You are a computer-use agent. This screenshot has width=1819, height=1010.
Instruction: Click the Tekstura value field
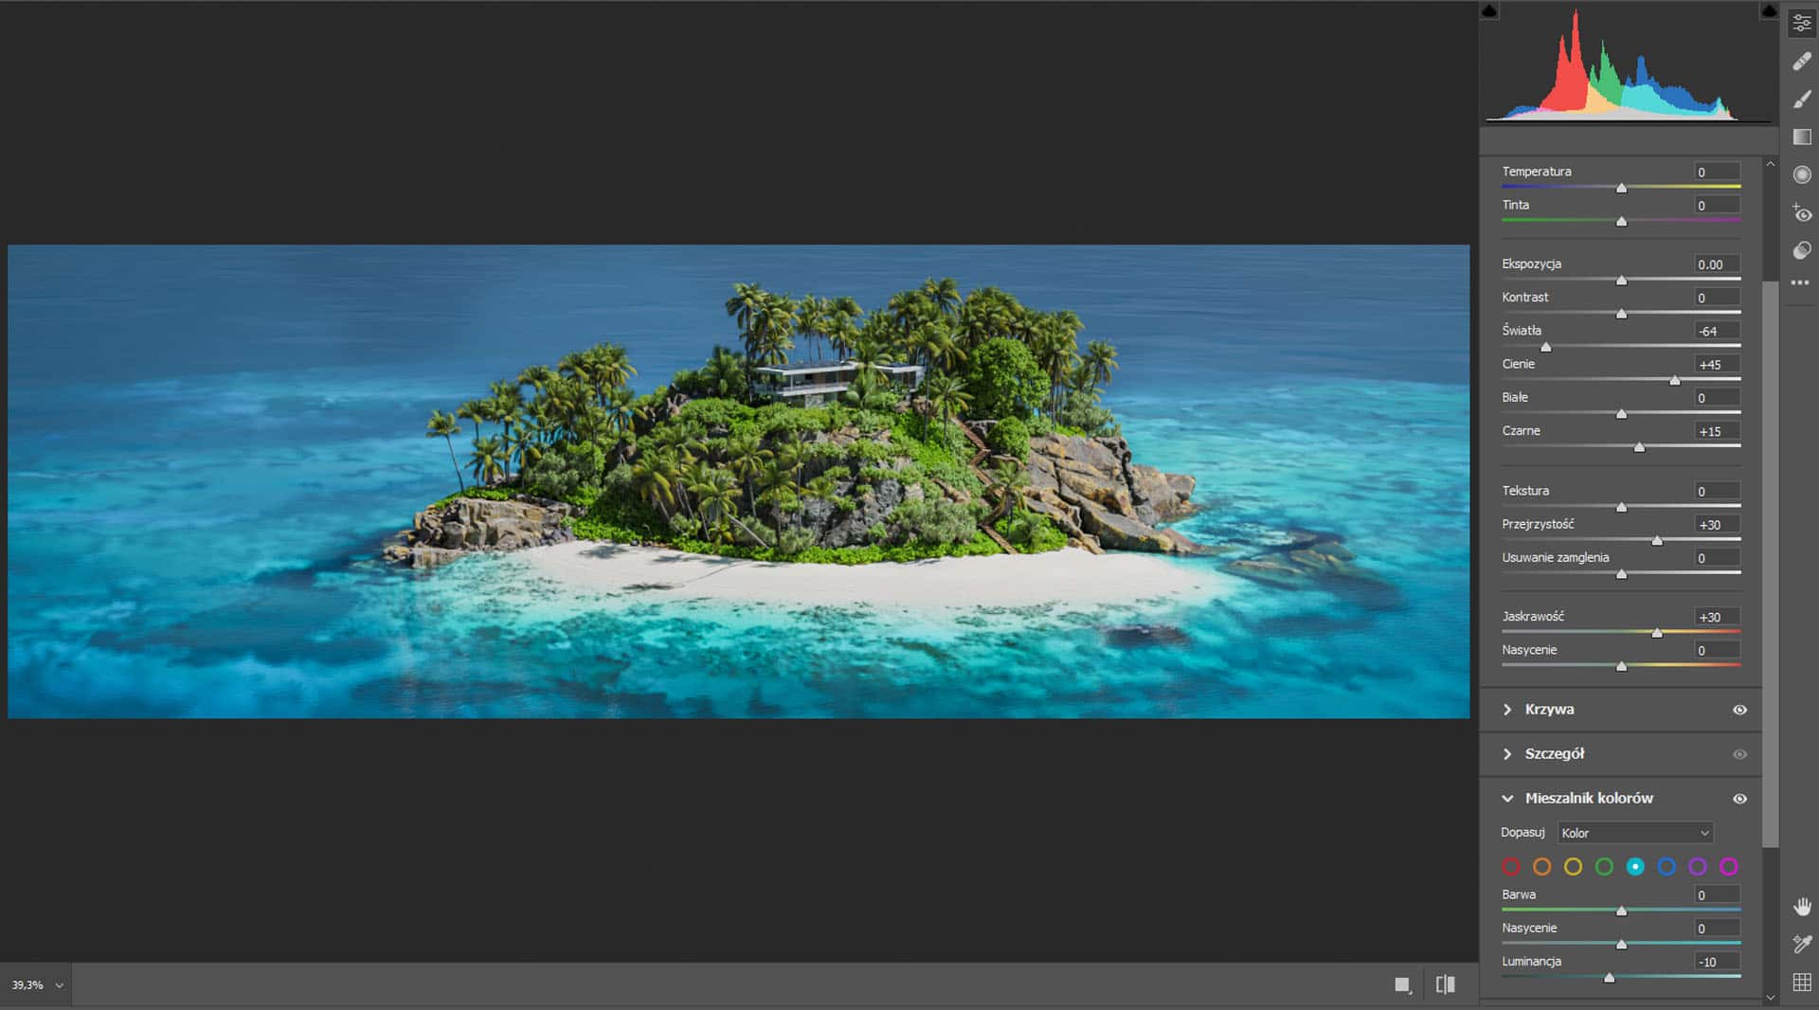(1717, 491)
